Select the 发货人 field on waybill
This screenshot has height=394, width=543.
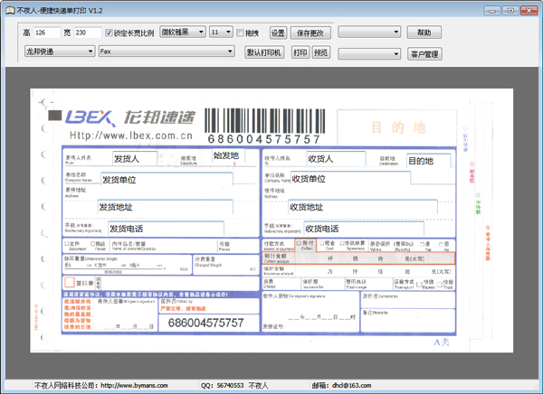pyautogui.click(x=135, y=159)
